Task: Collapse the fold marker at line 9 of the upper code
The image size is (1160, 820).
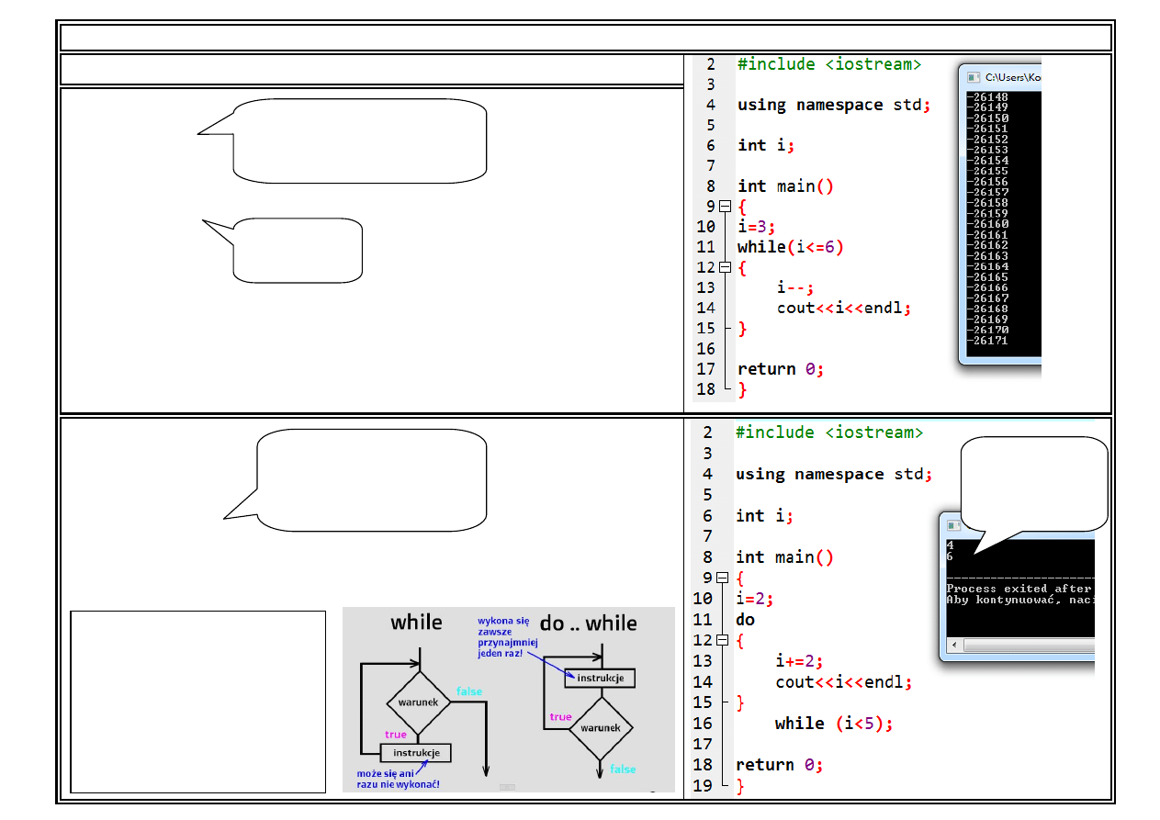Action: [x=725, y=207]
